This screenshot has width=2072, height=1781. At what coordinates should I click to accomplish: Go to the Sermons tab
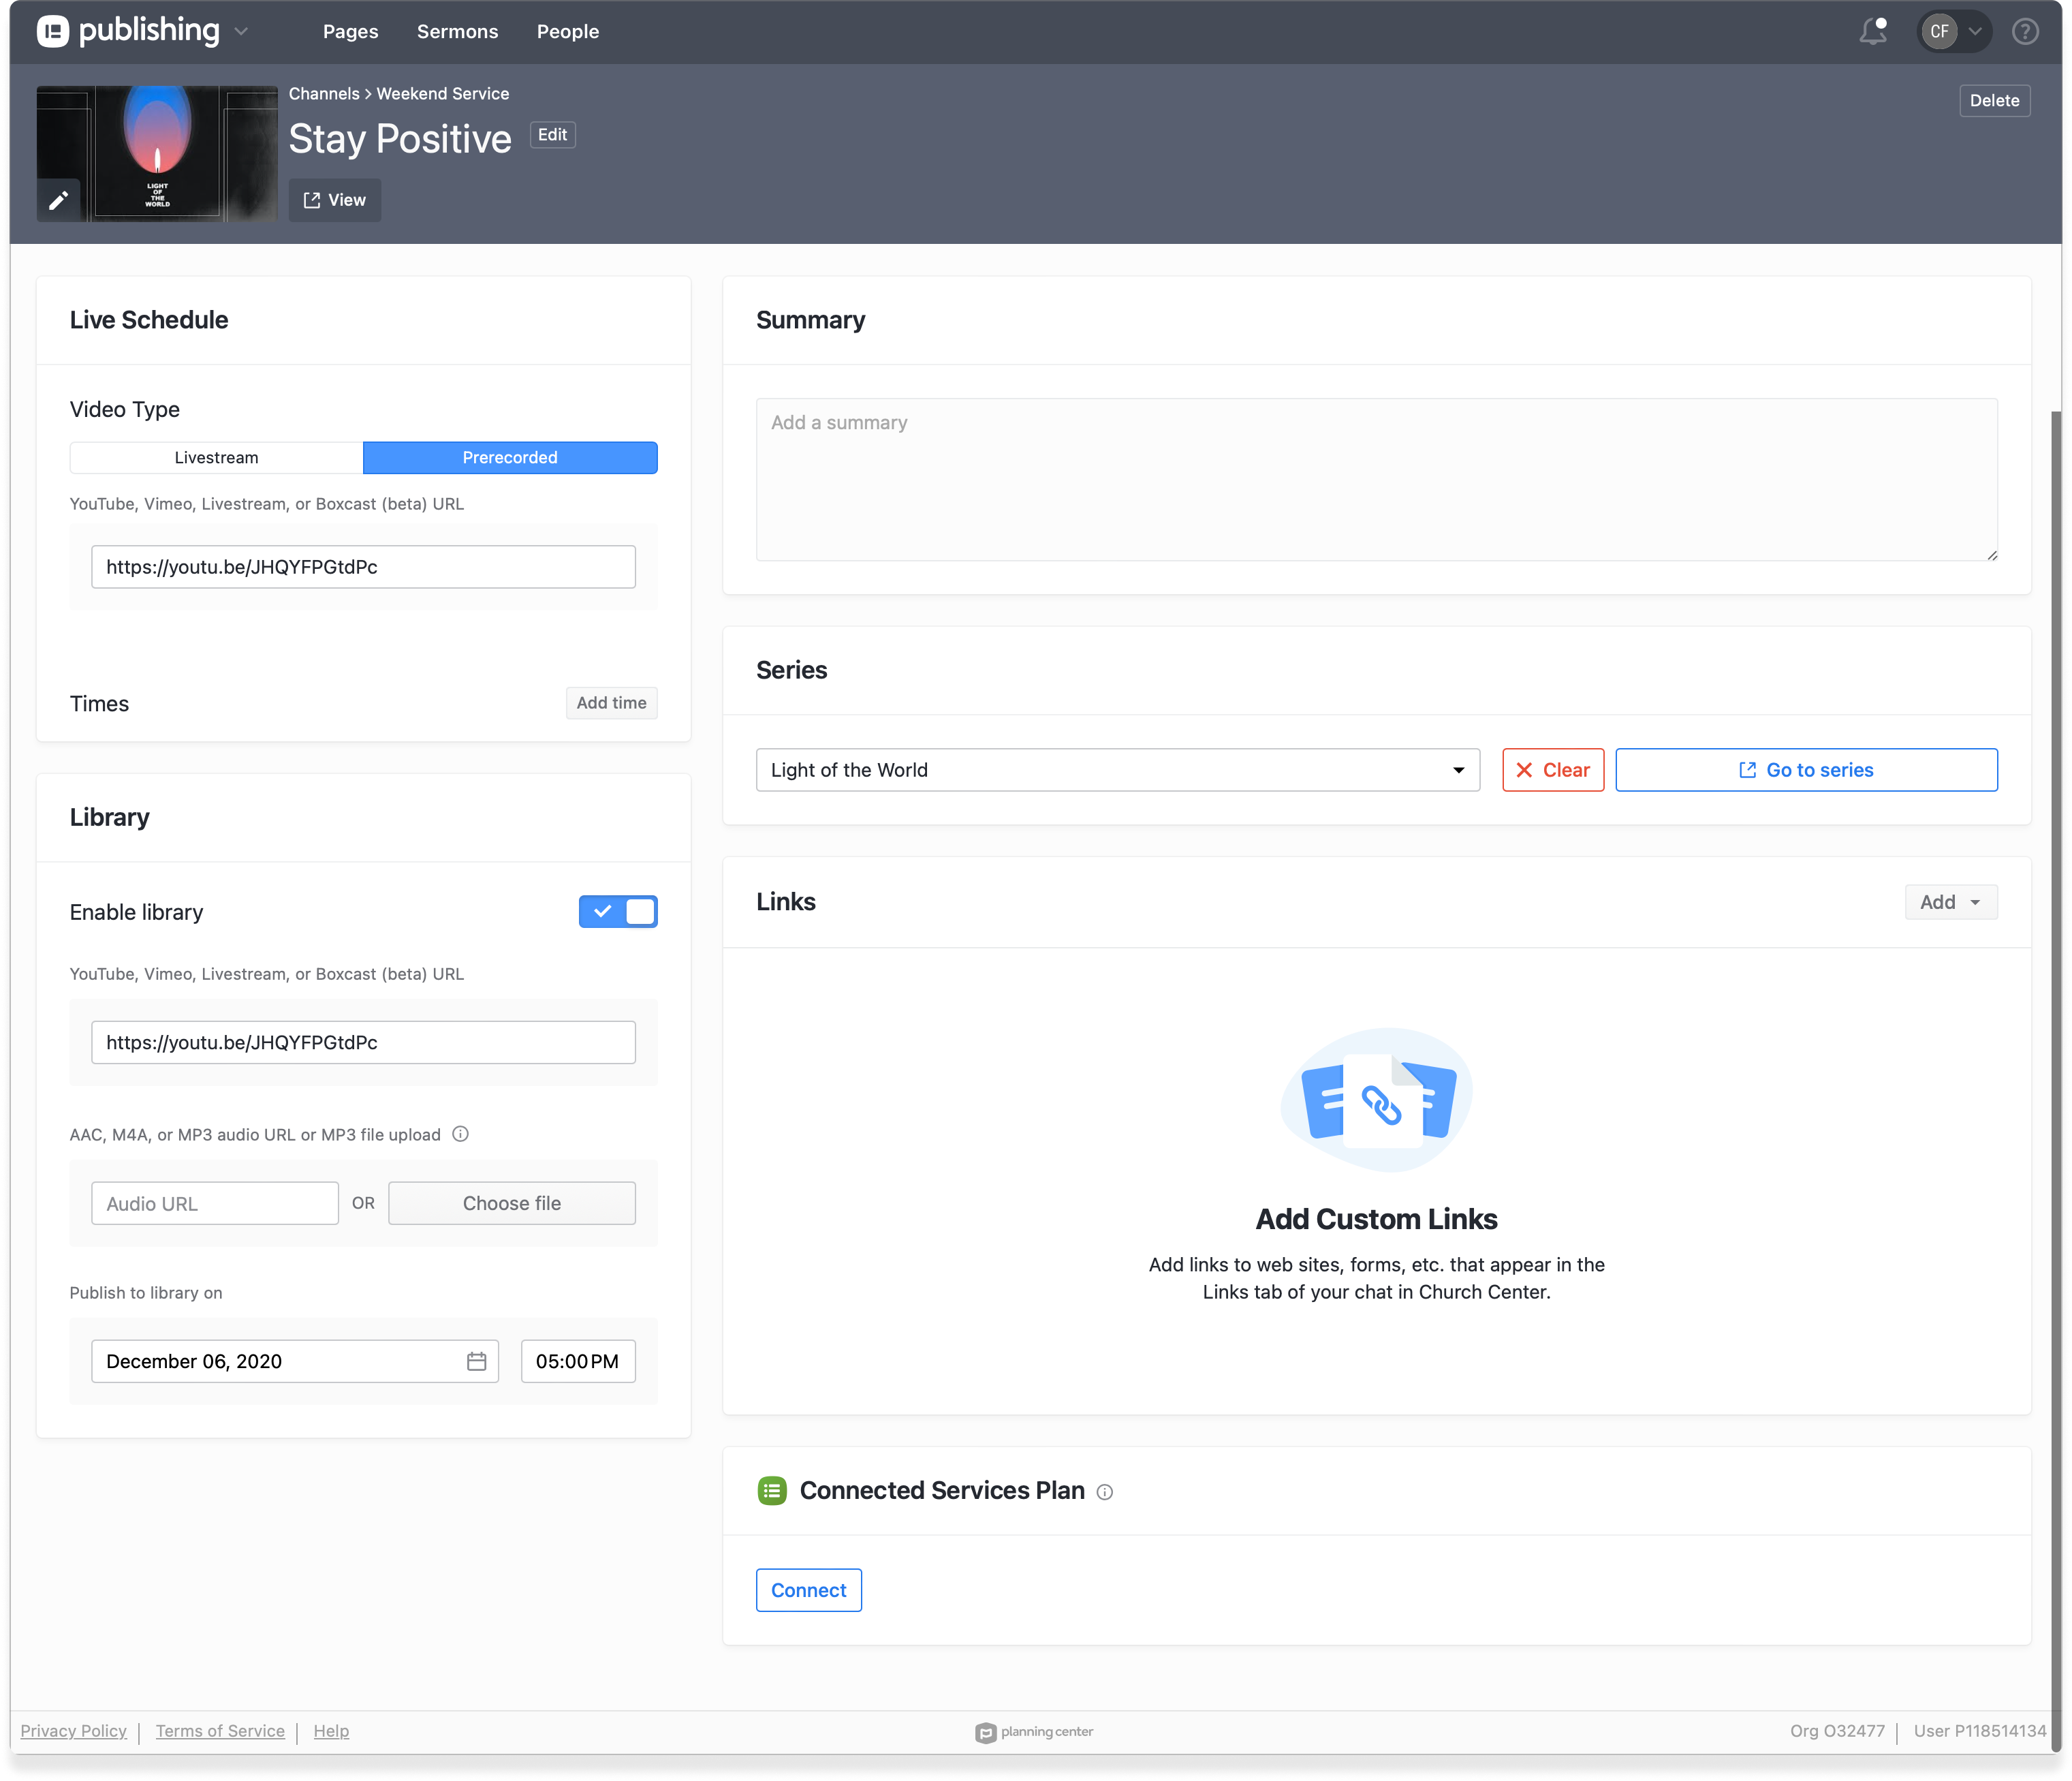click(x=457, y=32)
